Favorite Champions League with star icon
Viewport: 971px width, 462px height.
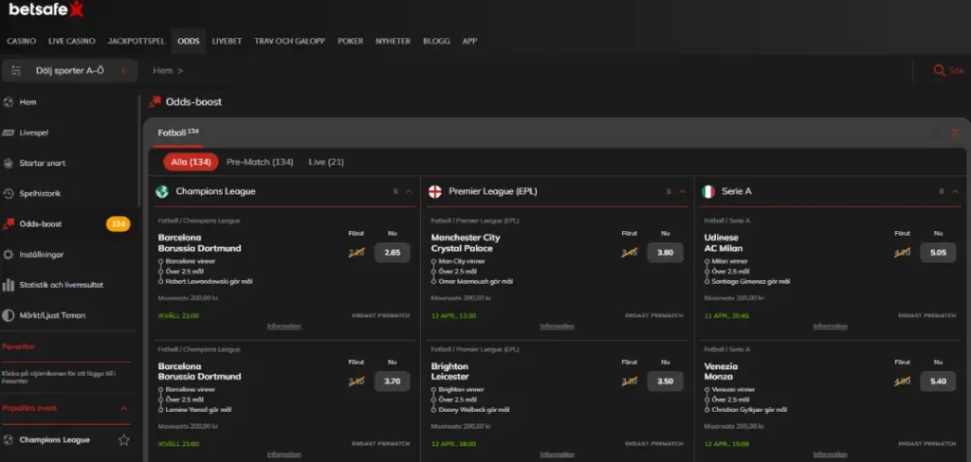pyautogui.click(x=123, y=440)
